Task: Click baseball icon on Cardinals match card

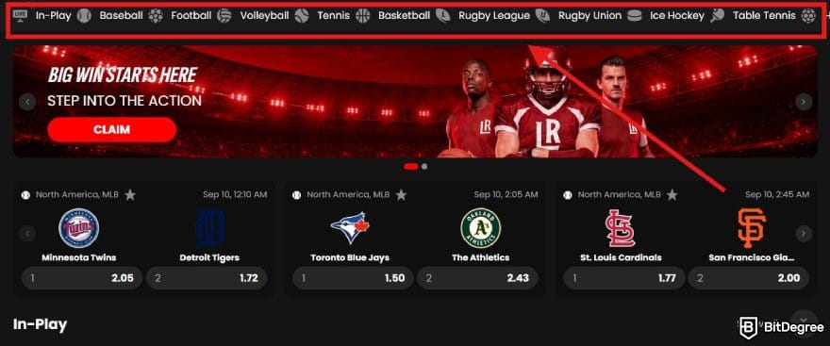Action: (x=568, y=195)
